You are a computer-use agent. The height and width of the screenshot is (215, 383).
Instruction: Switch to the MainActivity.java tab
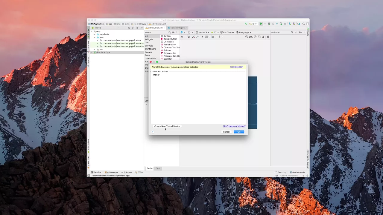(177, 28)
